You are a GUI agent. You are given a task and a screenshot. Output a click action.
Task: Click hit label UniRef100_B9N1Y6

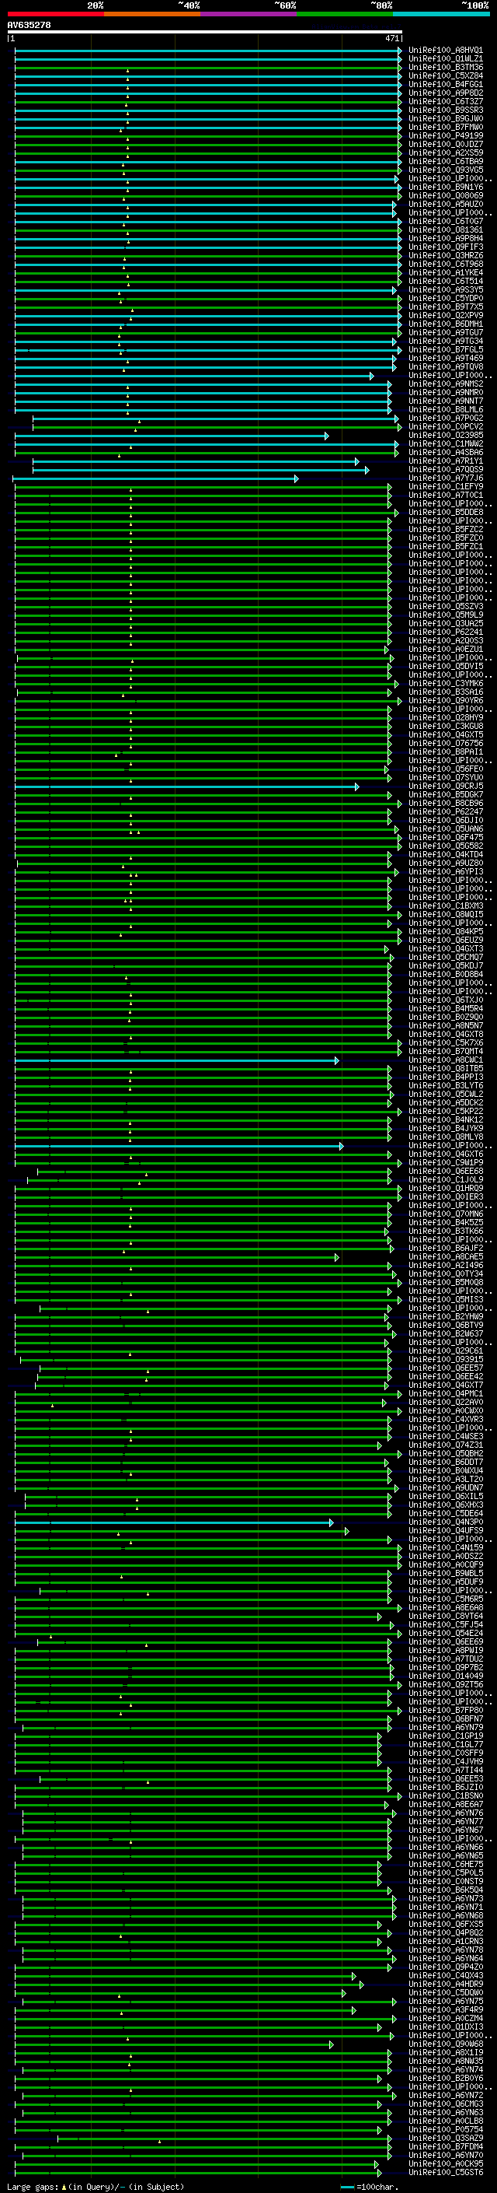tap(446, 187)
